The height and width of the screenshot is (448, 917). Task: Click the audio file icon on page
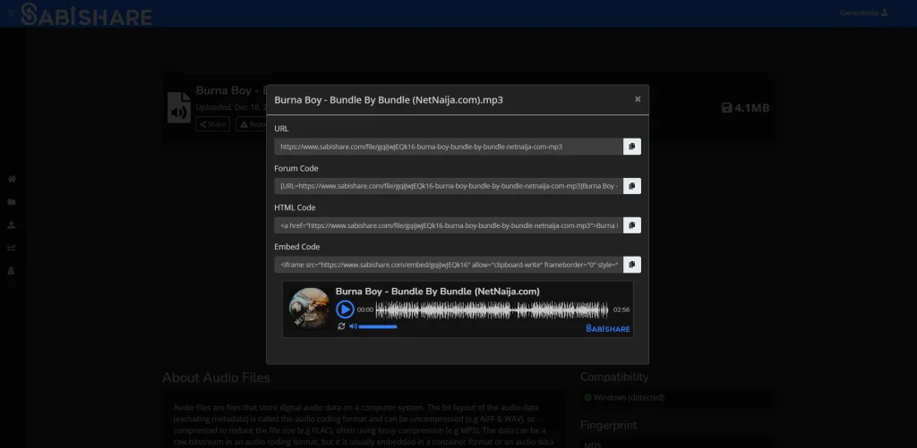[x=179, y=107]
